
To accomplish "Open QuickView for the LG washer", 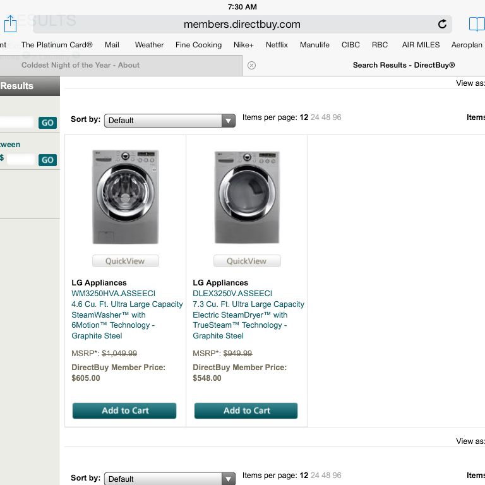I will (x=125, y=261).
